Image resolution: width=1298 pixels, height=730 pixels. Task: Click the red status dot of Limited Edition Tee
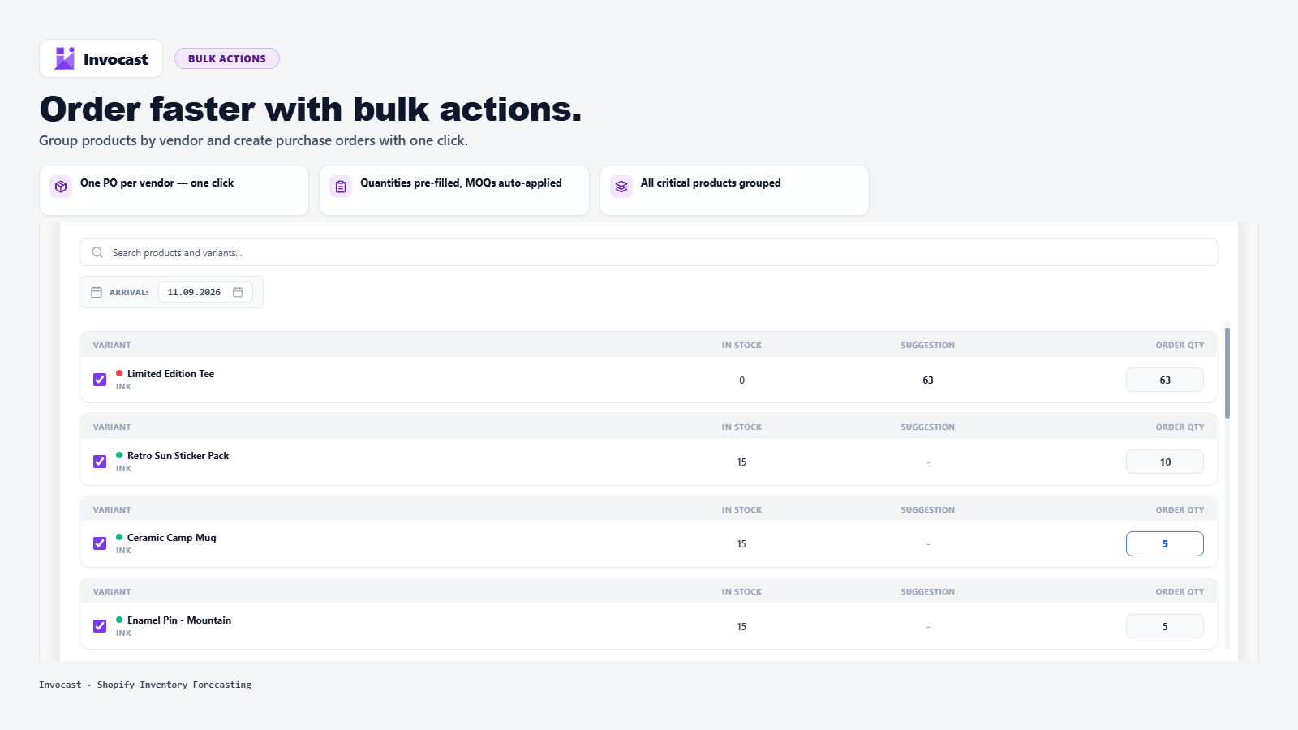(119, 373)
